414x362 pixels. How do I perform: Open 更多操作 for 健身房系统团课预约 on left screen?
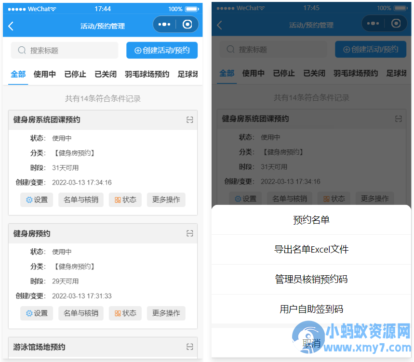point(166,200)
